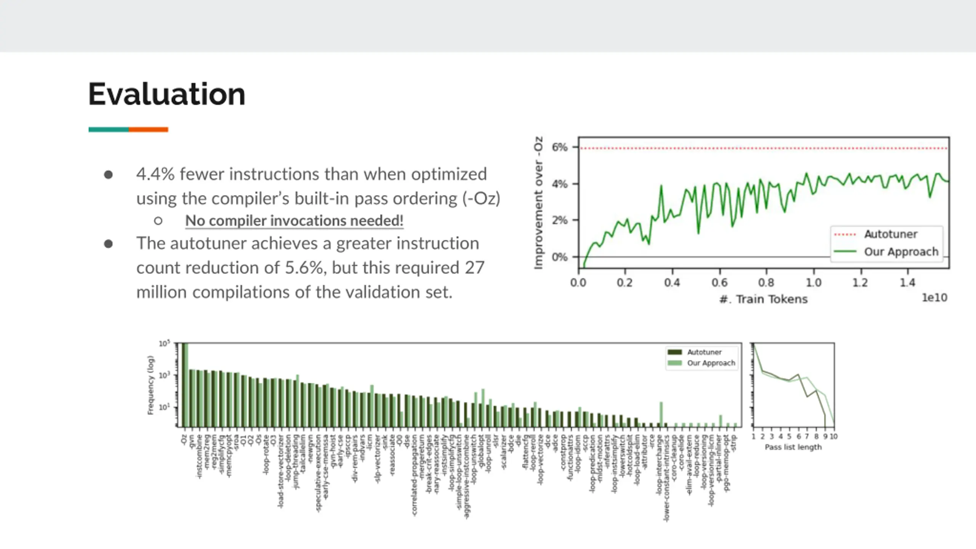Click the 'Frequency (log)' y-axis label
Image resolution: width=976 pixels, height=549 pixels.
151,385
